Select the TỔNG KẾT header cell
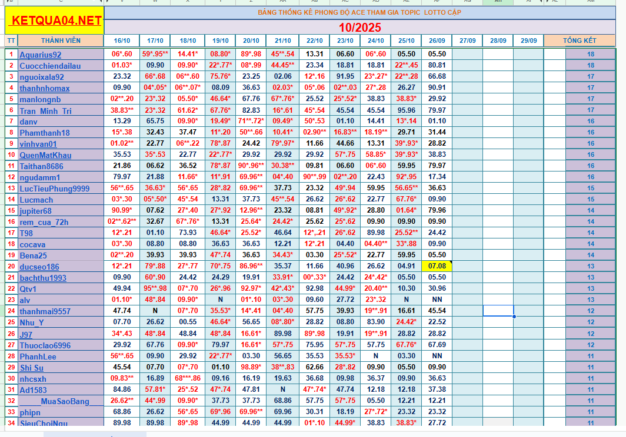 coord(580,41)
